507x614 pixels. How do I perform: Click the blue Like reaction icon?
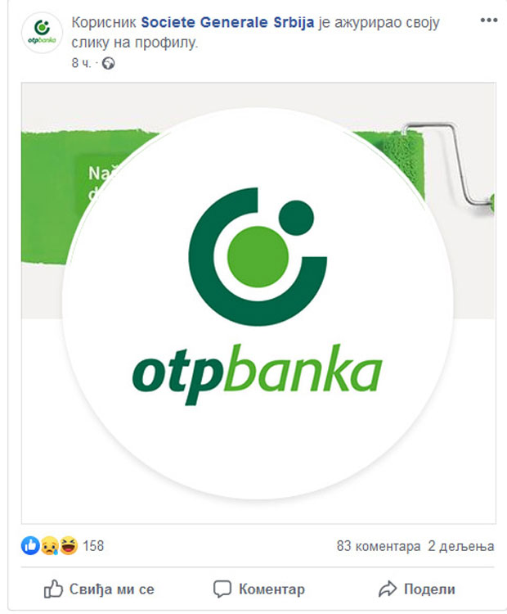click(30, 545)
